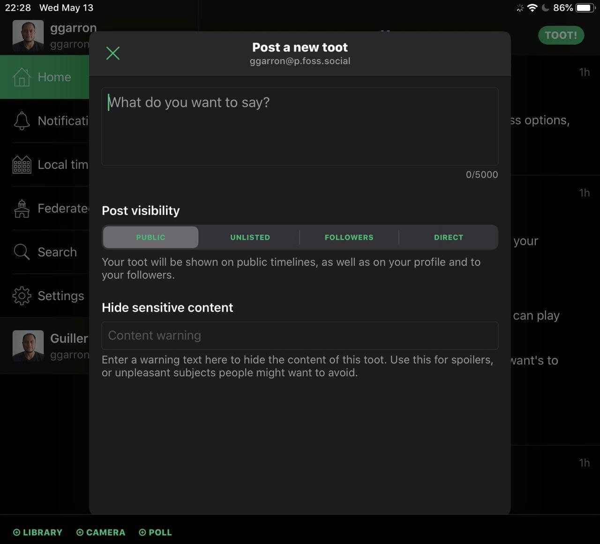The width and height of the screenshot is (600, 544).
Task: Click ggarron avatar at top of sidebar
Action: point(28,35)
